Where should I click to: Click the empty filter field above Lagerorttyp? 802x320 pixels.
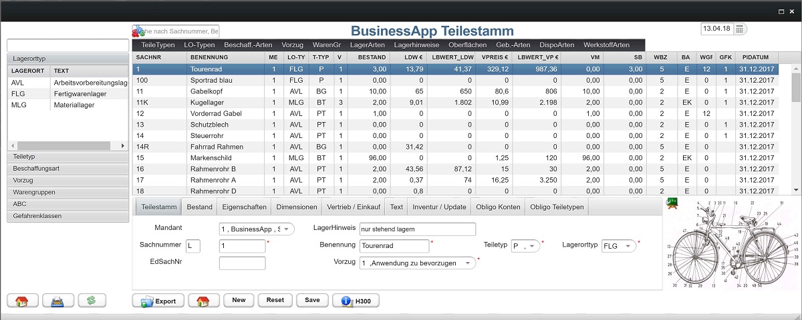point(68,45)
